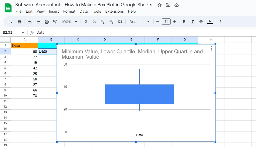Image resolution: width=256 pixels, height=147 pixels.
Task: Open the Extensions menu
Action: point(114,11)
